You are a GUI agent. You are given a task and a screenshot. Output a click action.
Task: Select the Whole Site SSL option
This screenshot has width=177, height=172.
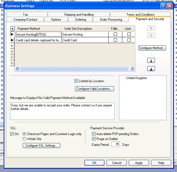point(24,139)
